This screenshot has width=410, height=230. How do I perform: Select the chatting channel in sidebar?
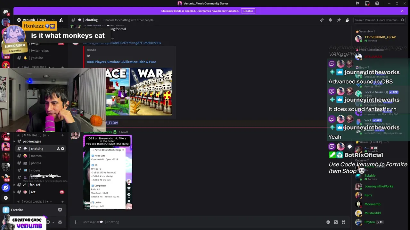[37, 149]
